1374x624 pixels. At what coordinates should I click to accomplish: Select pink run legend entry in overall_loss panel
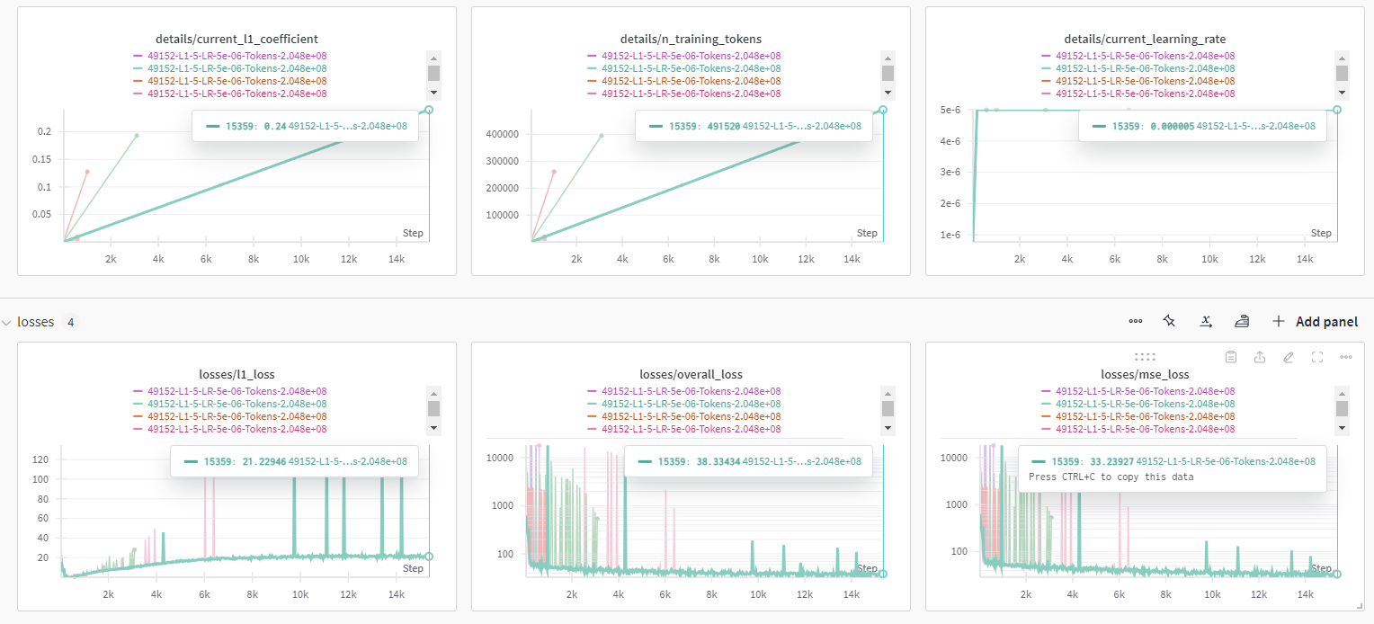684,429
